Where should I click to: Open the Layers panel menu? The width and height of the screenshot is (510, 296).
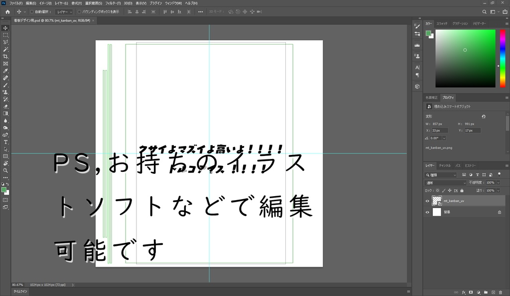507,166
